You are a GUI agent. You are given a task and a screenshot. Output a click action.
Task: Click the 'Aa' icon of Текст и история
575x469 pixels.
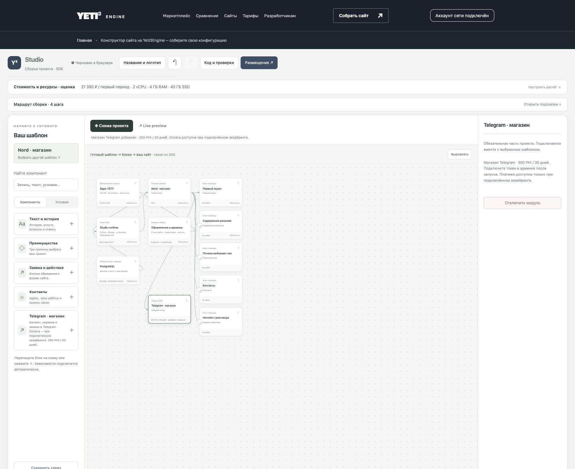tap(22, 224)
